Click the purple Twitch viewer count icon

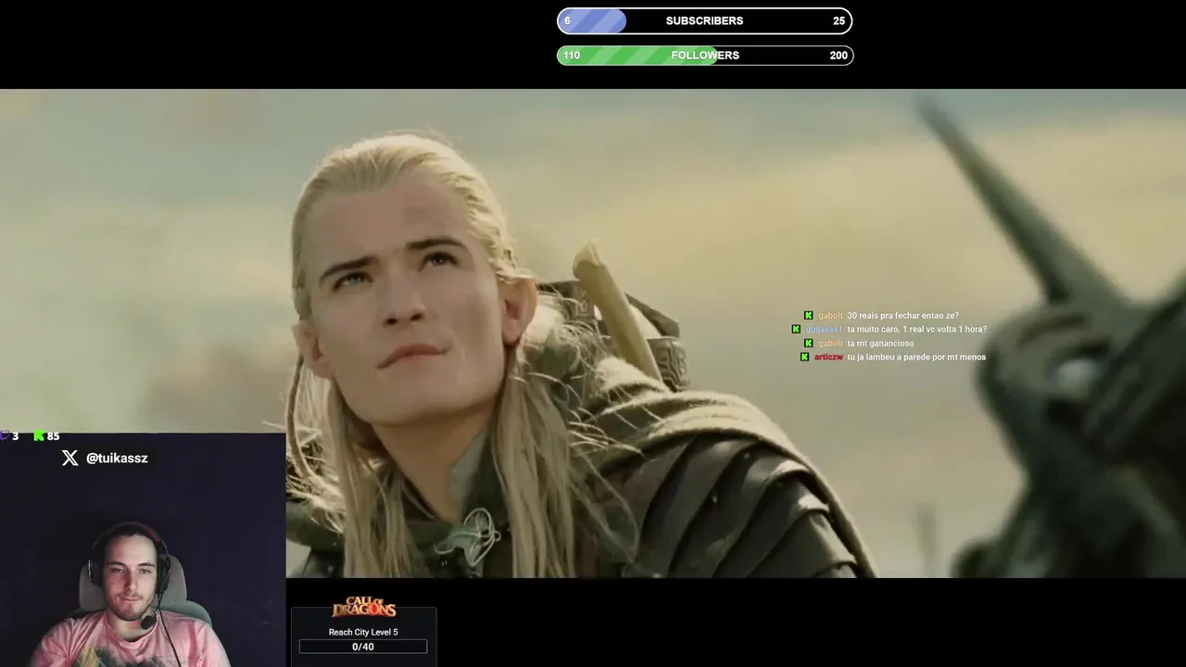(x=6, y=435)
